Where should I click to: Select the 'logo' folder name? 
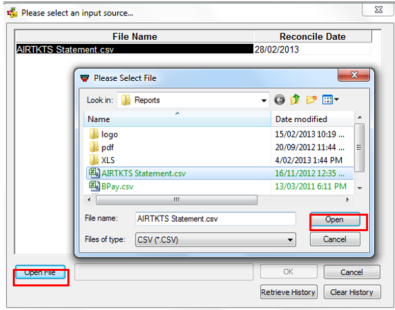point(110,135)
